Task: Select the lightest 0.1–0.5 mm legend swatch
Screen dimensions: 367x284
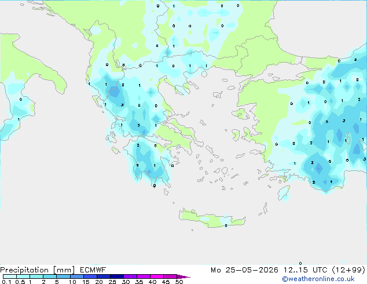Action: click(x=10, y=276)
